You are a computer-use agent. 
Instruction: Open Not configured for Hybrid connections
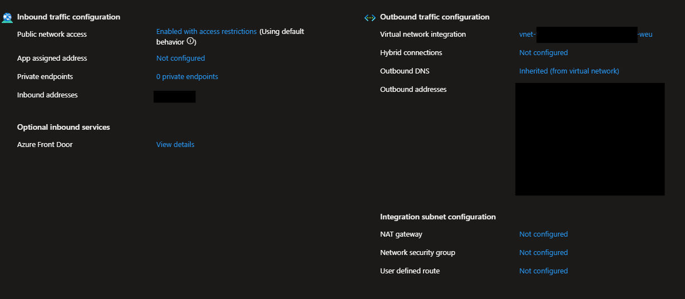(x=543, y=53)
